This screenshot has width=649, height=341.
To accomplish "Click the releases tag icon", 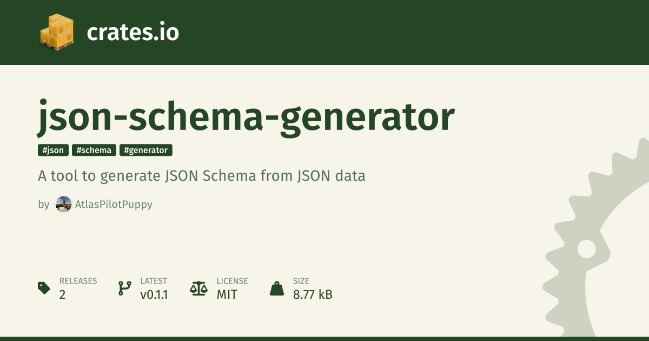I will click(44, 288).
